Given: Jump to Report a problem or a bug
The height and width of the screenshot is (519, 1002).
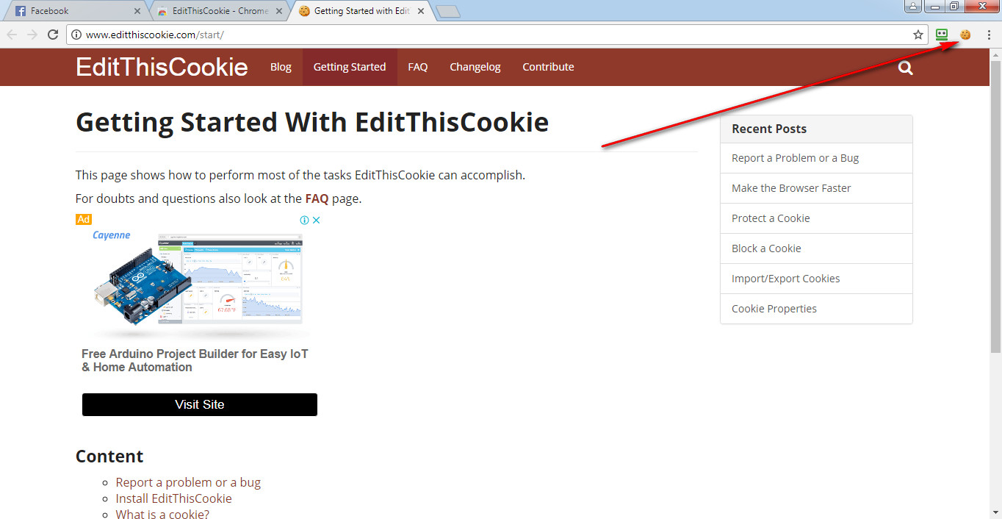Looking at the screenshot, I should coord(188,482).
